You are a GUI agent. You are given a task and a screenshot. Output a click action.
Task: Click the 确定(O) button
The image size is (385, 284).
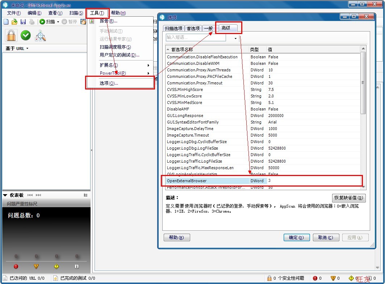pos(296,238)
